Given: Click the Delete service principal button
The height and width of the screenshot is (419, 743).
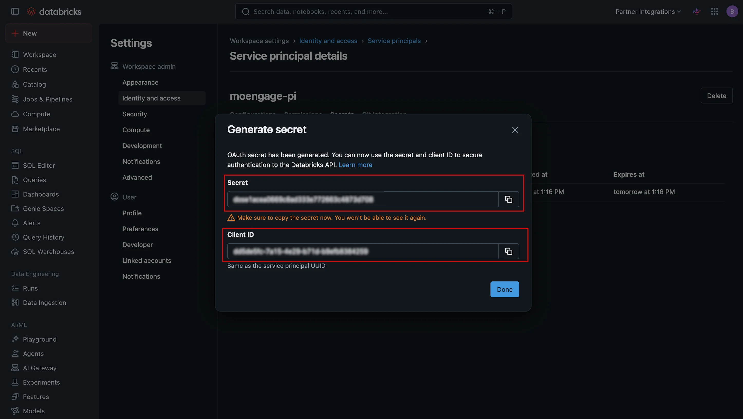Looking at the screenshot, I should (717, 96).
